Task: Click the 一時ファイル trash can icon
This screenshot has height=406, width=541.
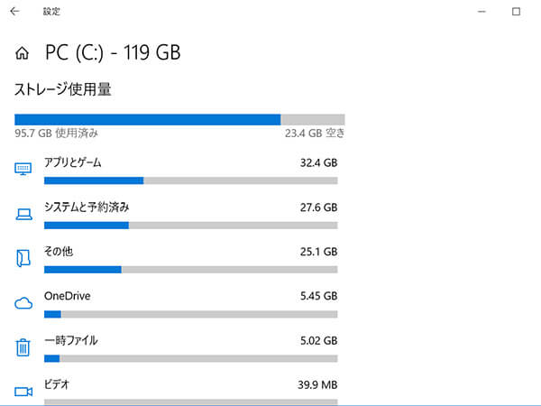Action: coord(23,347)
